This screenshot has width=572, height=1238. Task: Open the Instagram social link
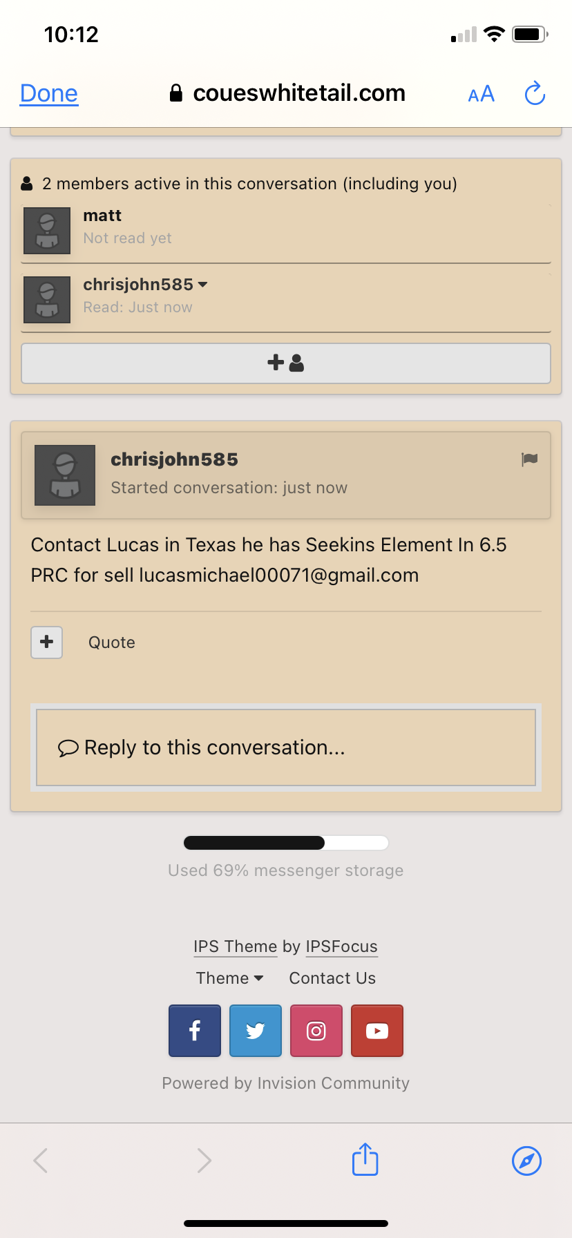[316, 1031]
